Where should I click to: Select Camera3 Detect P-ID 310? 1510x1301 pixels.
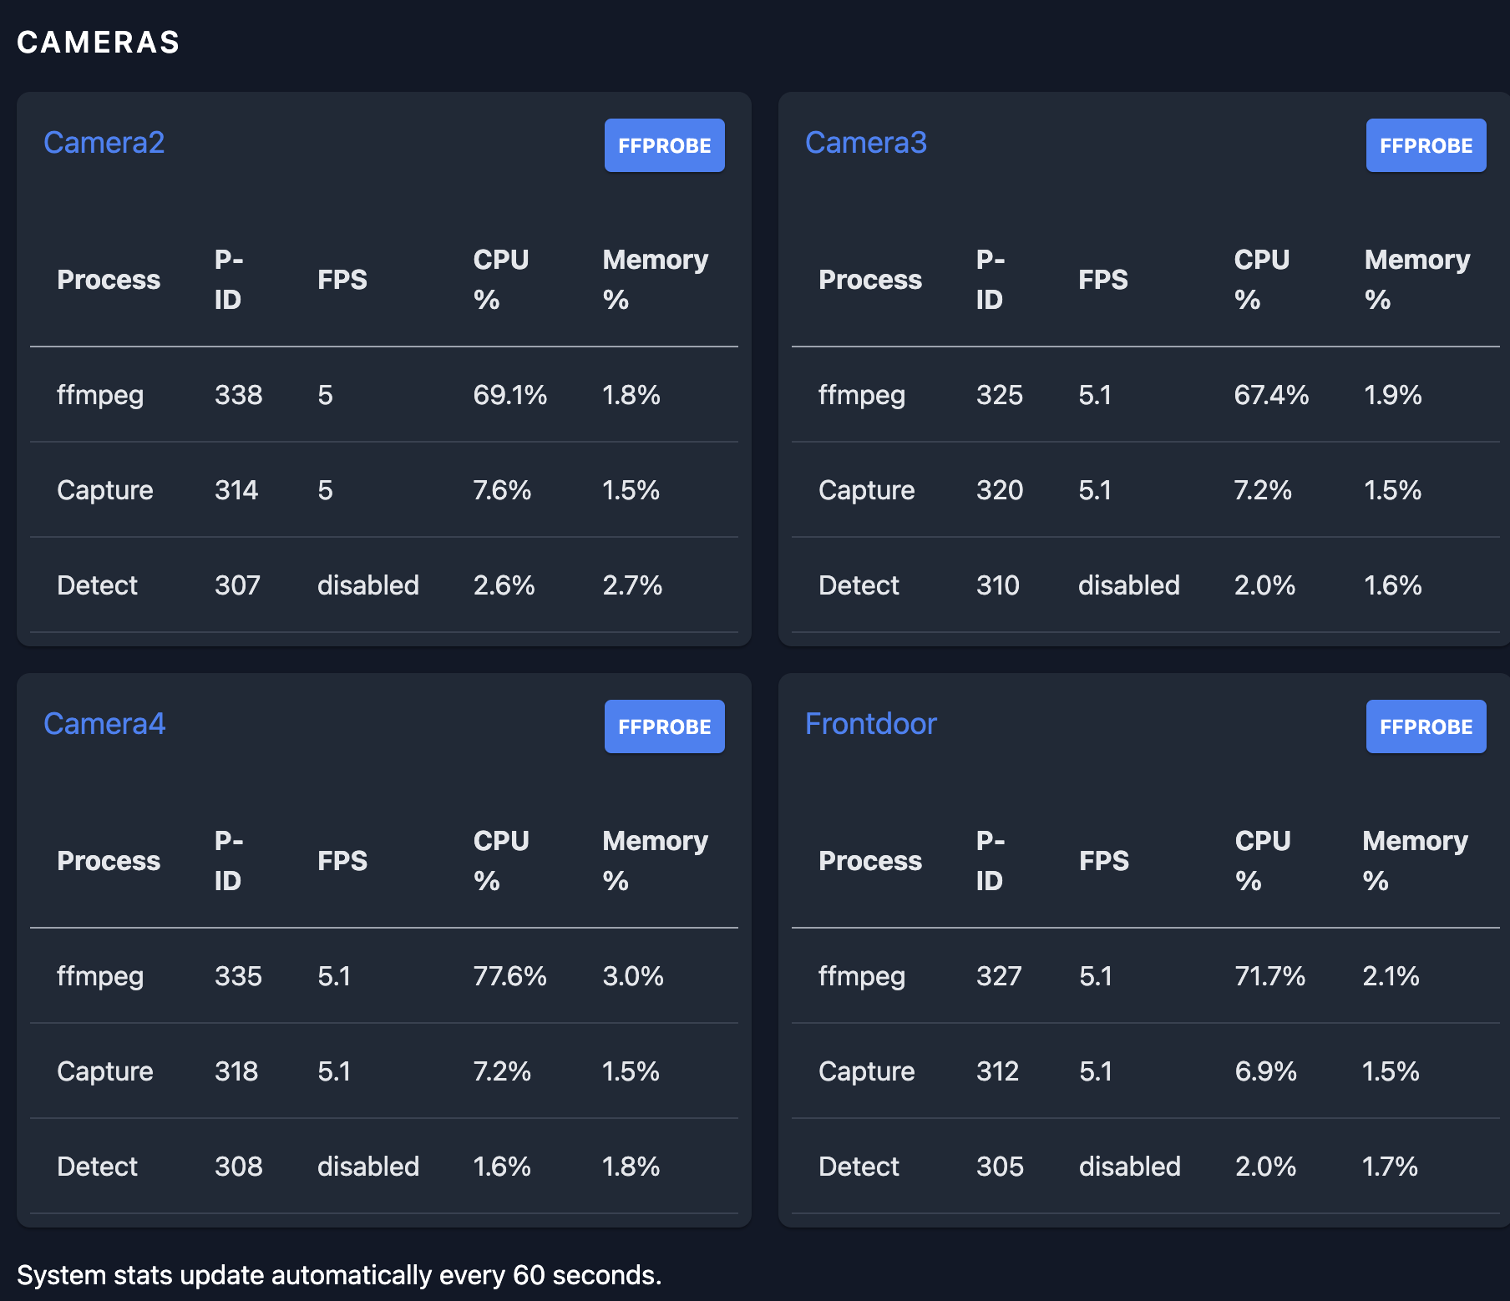997,585
